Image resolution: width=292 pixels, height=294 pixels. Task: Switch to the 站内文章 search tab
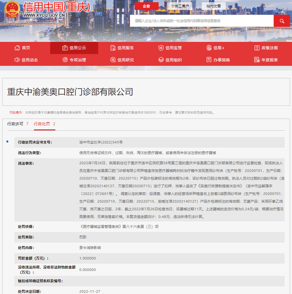[x=214, y=6]
